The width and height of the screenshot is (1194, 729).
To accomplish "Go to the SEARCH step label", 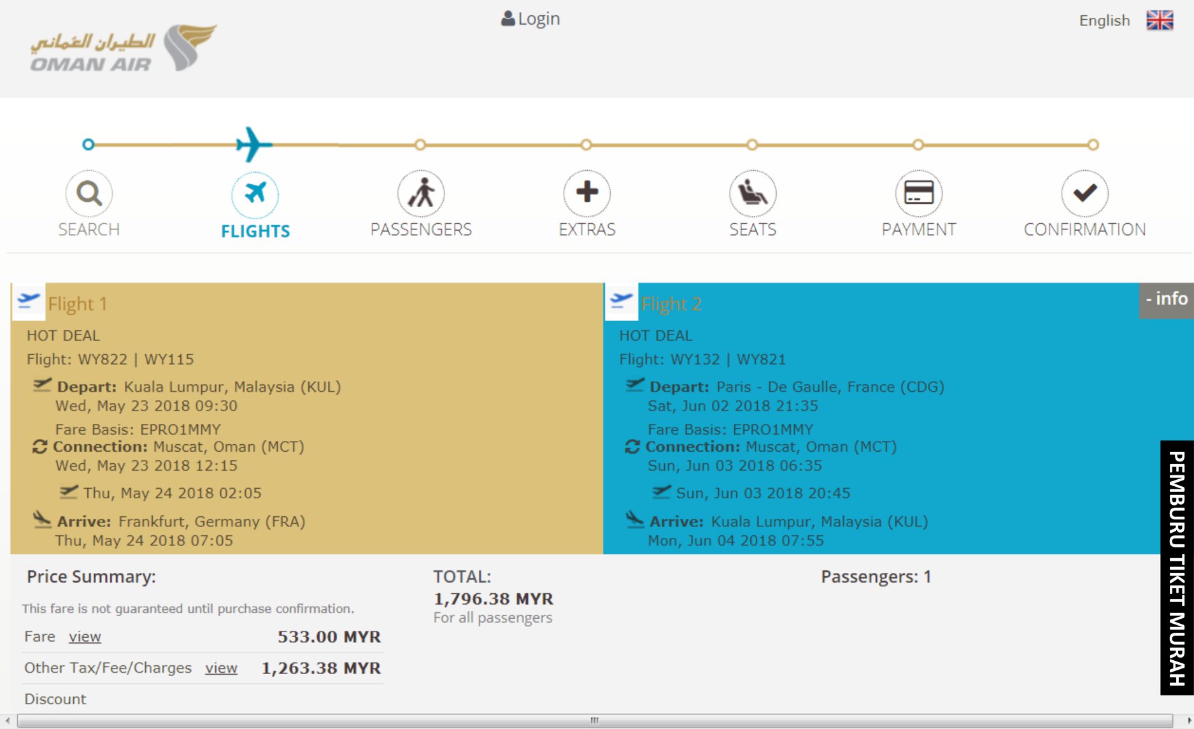I will pyautogui.click(x=89, y=229).
